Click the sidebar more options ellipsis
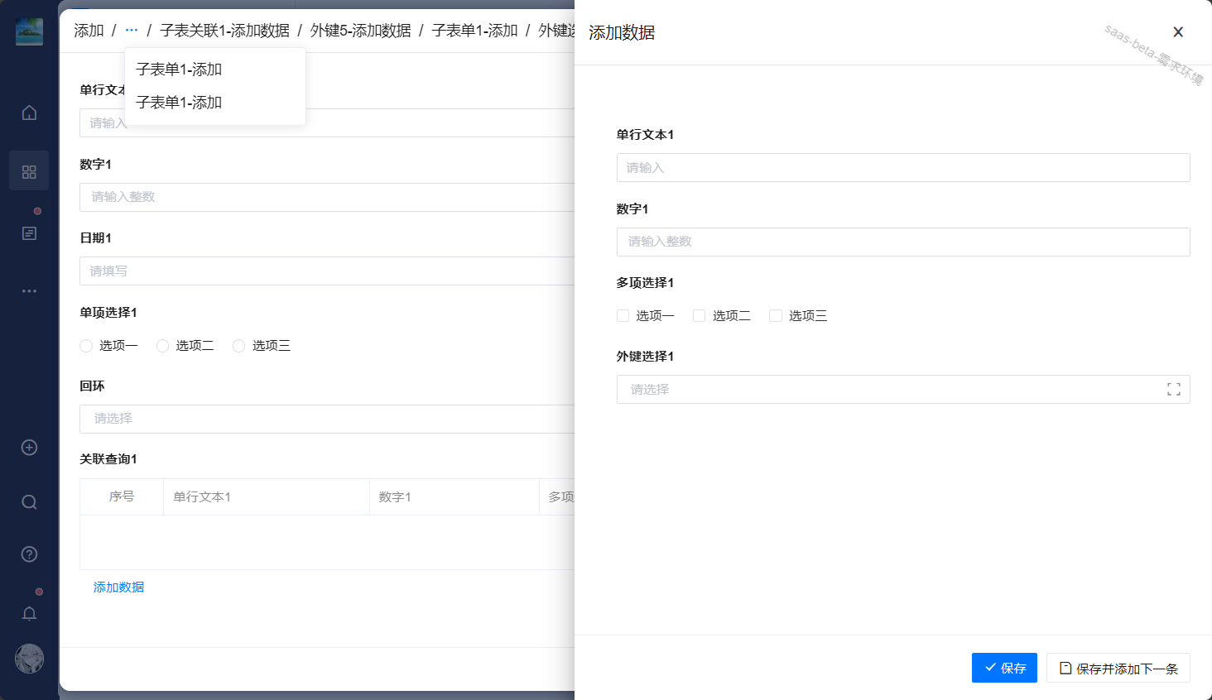The image size is (1212, 700). click(29, 291)
